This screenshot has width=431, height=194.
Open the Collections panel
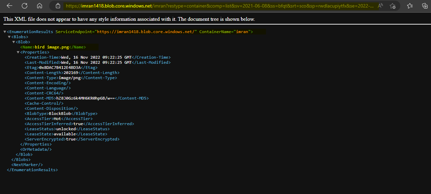[425, 6]
